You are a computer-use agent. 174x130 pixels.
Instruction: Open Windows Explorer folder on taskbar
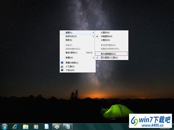pyautogui.click(x=26, y=127)
